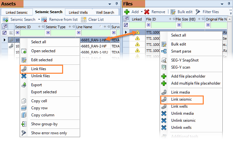
Task: Open the Add button dropdown arrow
Action: (142, 12)
